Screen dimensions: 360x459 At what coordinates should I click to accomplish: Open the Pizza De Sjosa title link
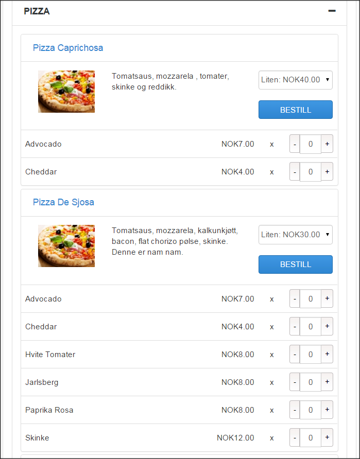63,202
